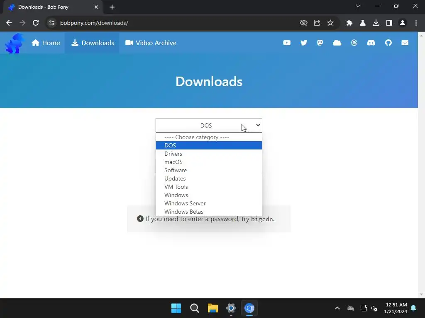Image resolution: width=425 pixels, height=318 pixels.
Task: Open Settings gear in the taskbar
Action: tap(231, 308)
